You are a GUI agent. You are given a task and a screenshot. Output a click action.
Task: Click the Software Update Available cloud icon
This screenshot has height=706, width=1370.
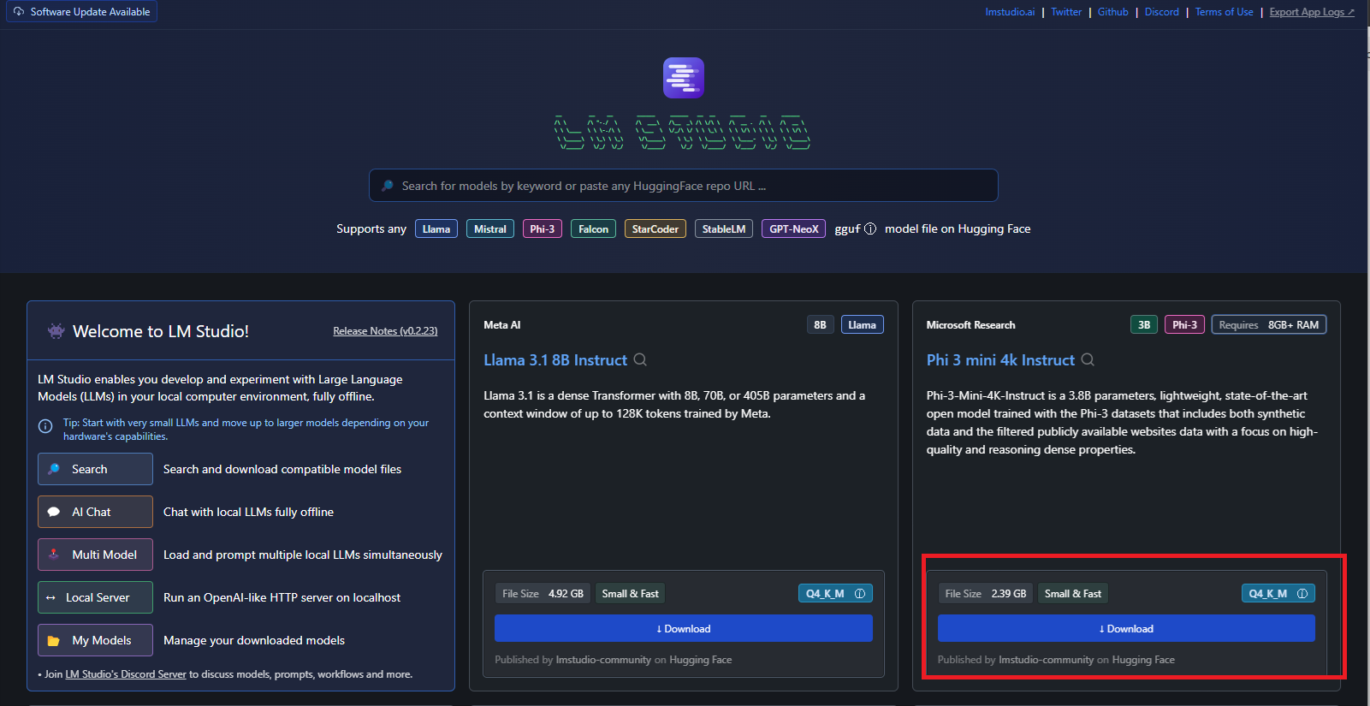pos(19,12)
